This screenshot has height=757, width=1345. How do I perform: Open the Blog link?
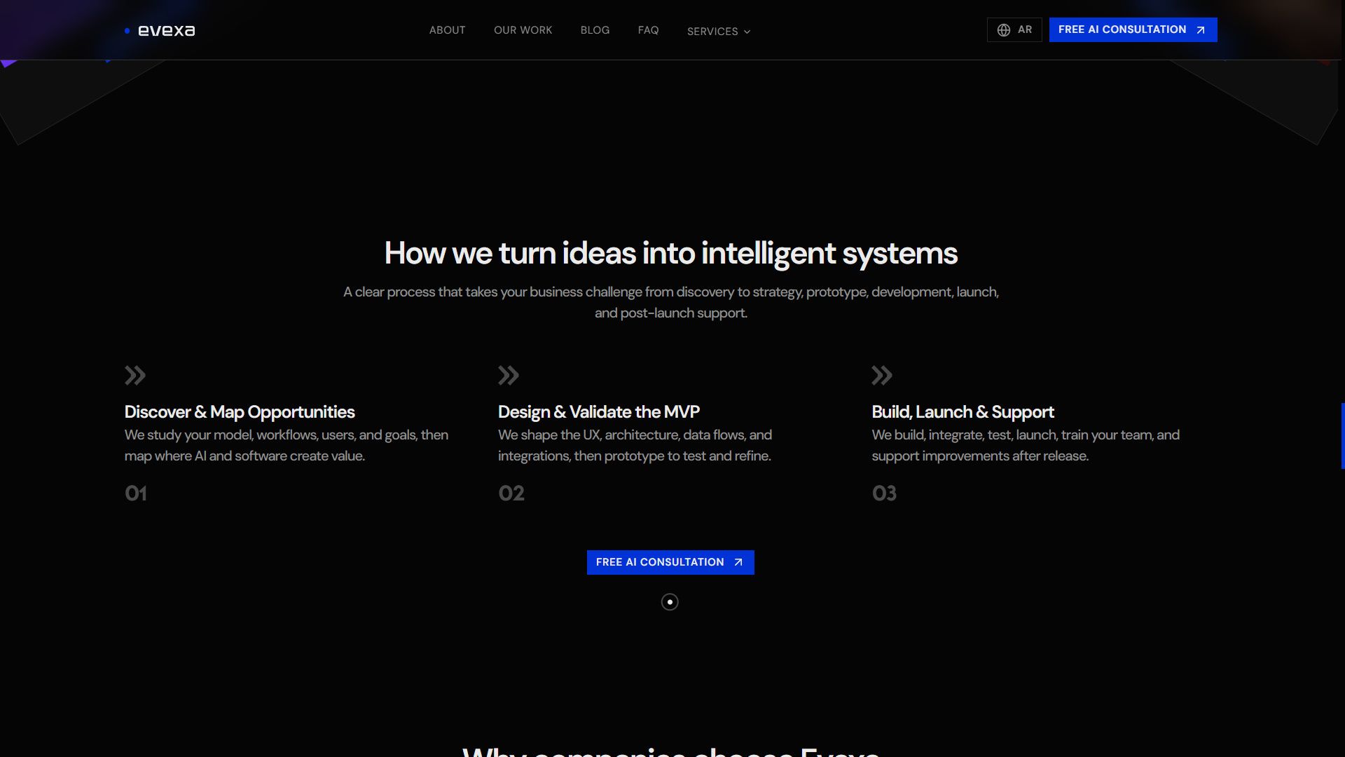(595, 30)
